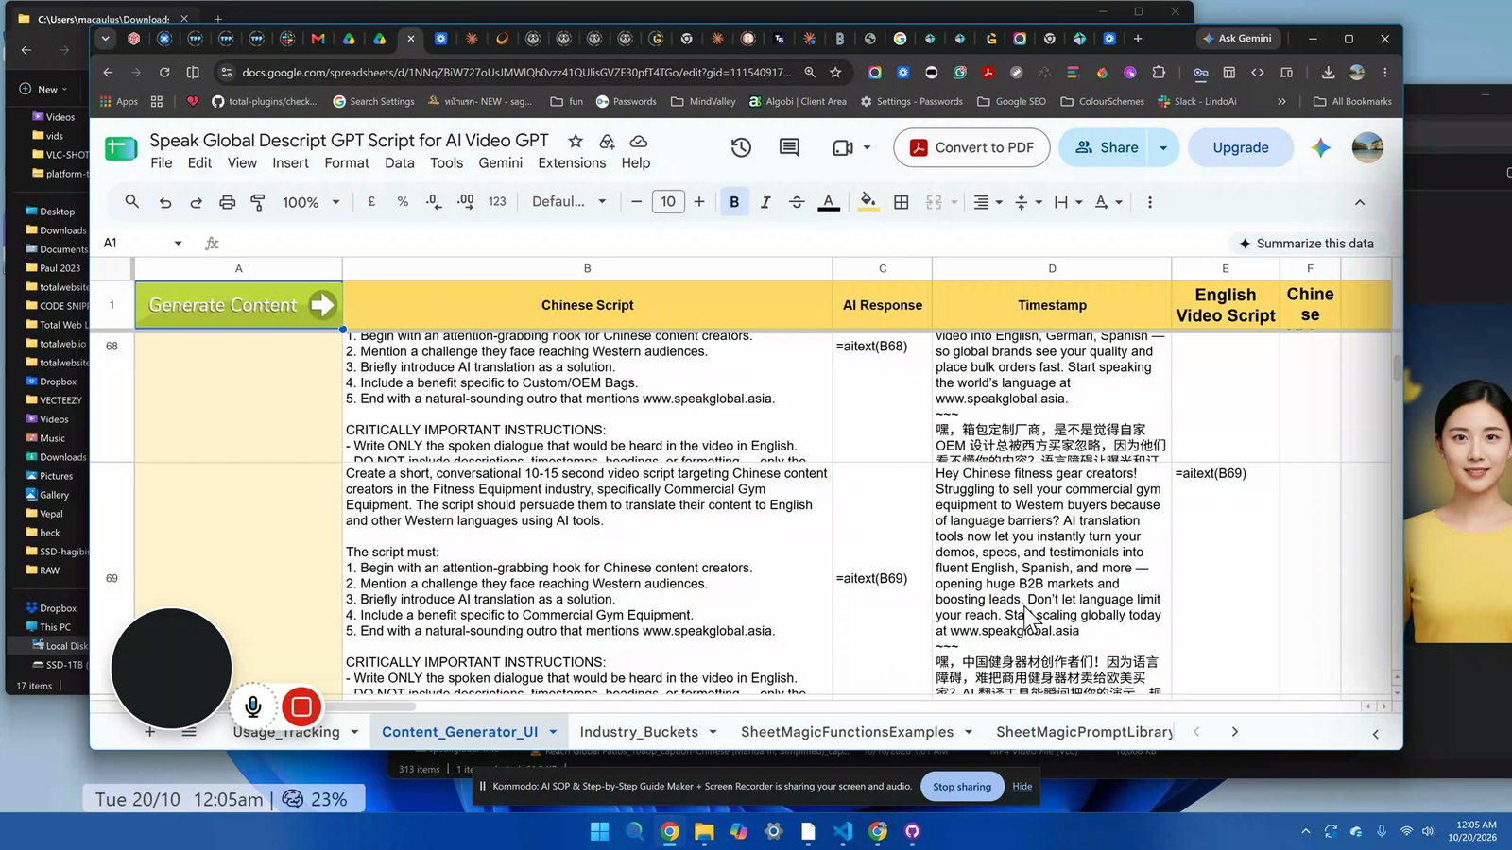Select the Paint format roller tool

(258, 202)
